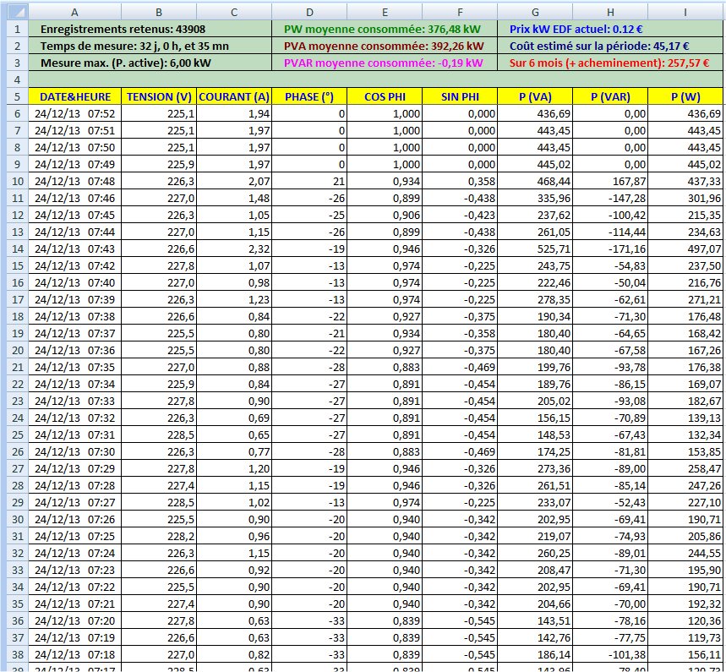Click current value 0,65 in row 25

pyautogui.click(x=234, y=434)
